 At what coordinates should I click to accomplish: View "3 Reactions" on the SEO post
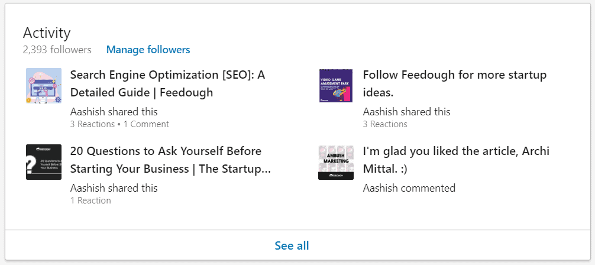pos(92,124)
